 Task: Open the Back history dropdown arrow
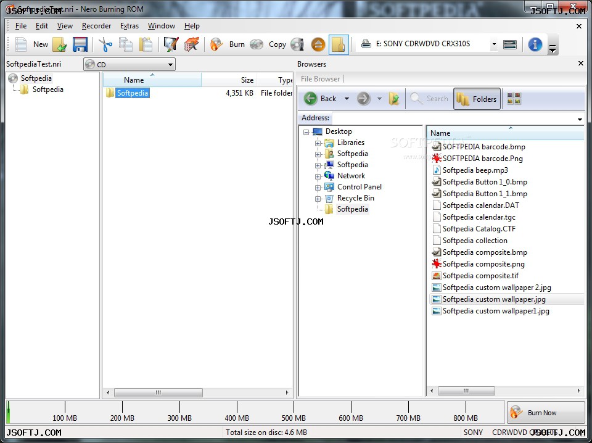click(x=347, y=99)
